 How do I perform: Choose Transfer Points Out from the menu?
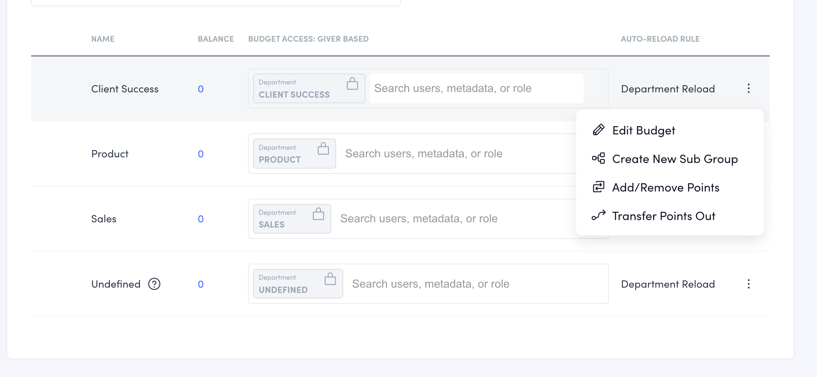664,216
